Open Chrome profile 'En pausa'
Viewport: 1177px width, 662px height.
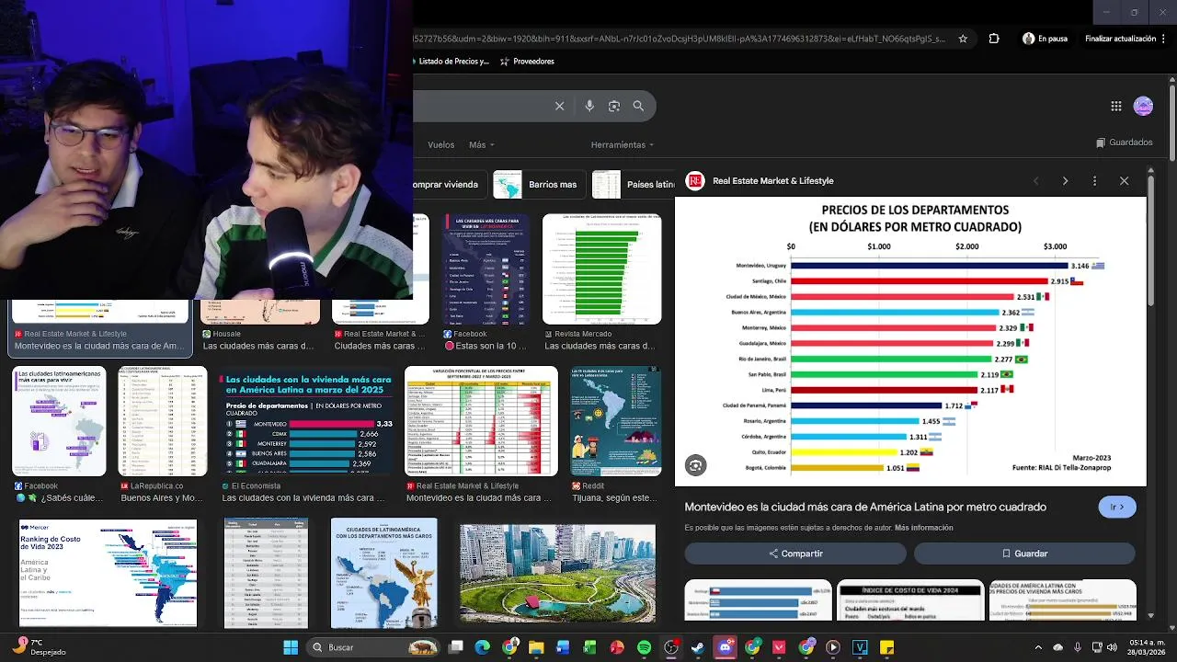(1045, 39)
